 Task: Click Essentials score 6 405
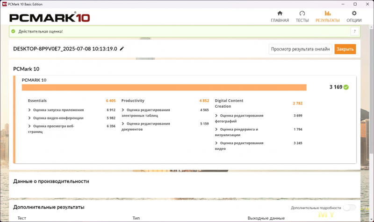click(x=111, y=101)
